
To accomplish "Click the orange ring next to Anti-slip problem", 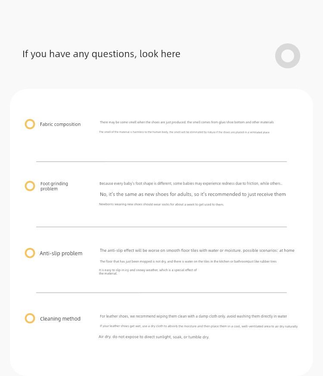I will click(x=30, y=253).
